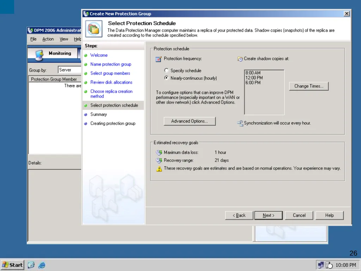Viewport: 361px width, 271px height.
Task: Click the Change Times button
Action: coord(309,86)
